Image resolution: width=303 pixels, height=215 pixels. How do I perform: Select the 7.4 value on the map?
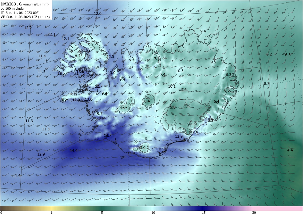tap(163, 74)
